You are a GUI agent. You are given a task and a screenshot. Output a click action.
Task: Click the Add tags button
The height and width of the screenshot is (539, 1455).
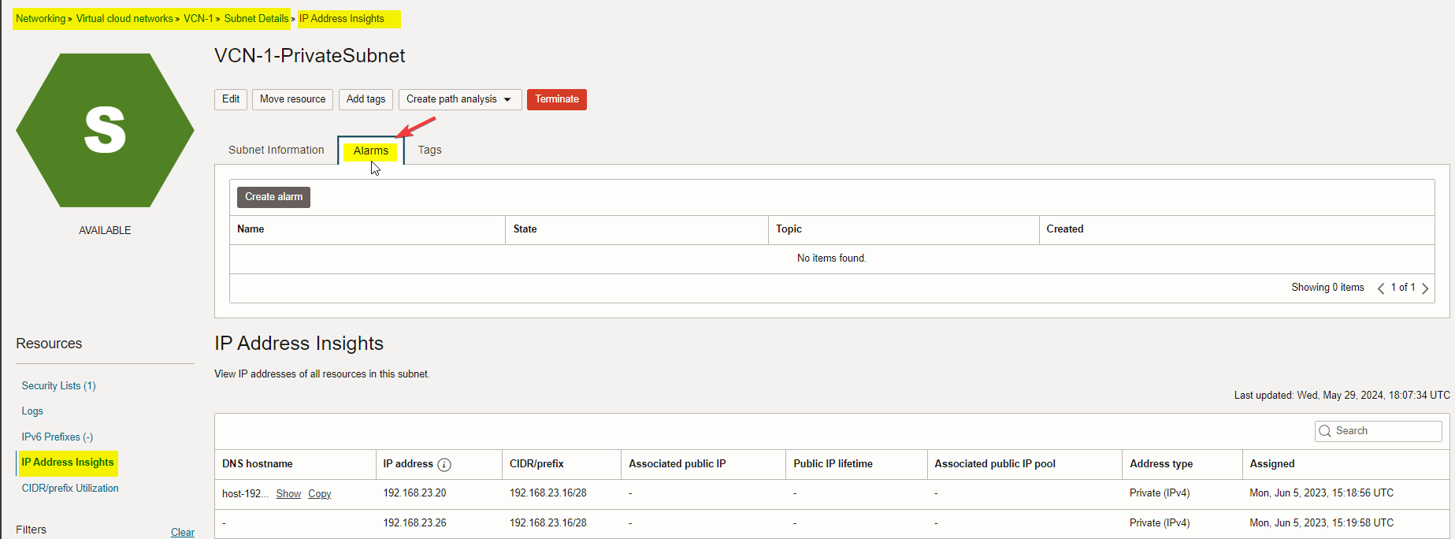click(x=366, y=99)
